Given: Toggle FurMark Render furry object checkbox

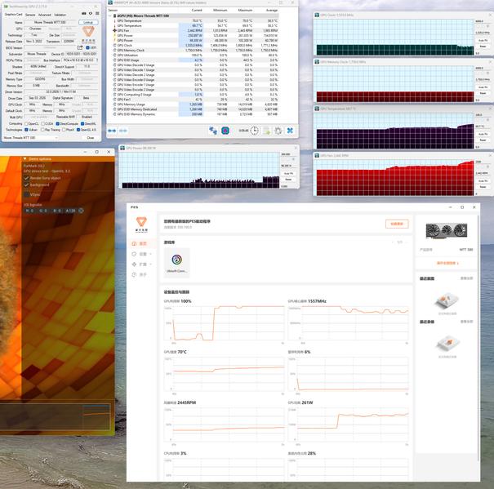Looking at the screenshot, I should 26,178.
